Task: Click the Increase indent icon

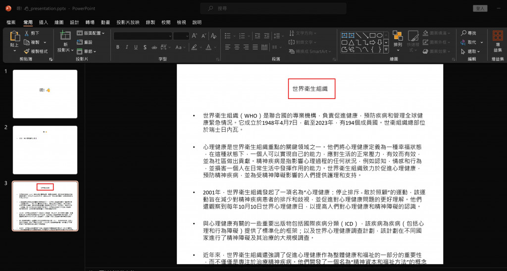Action: (266, 36)
